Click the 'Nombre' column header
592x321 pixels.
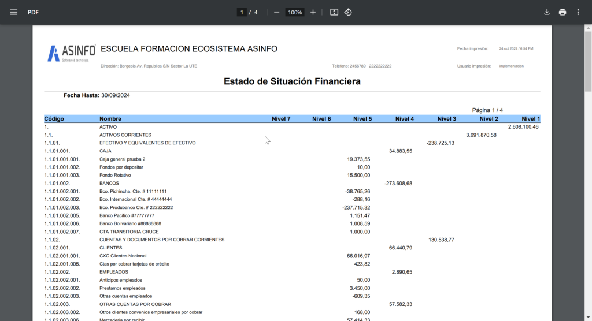coord(110,119)
